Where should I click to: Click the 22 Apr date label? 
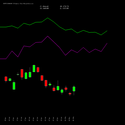[x=37, y=119]
